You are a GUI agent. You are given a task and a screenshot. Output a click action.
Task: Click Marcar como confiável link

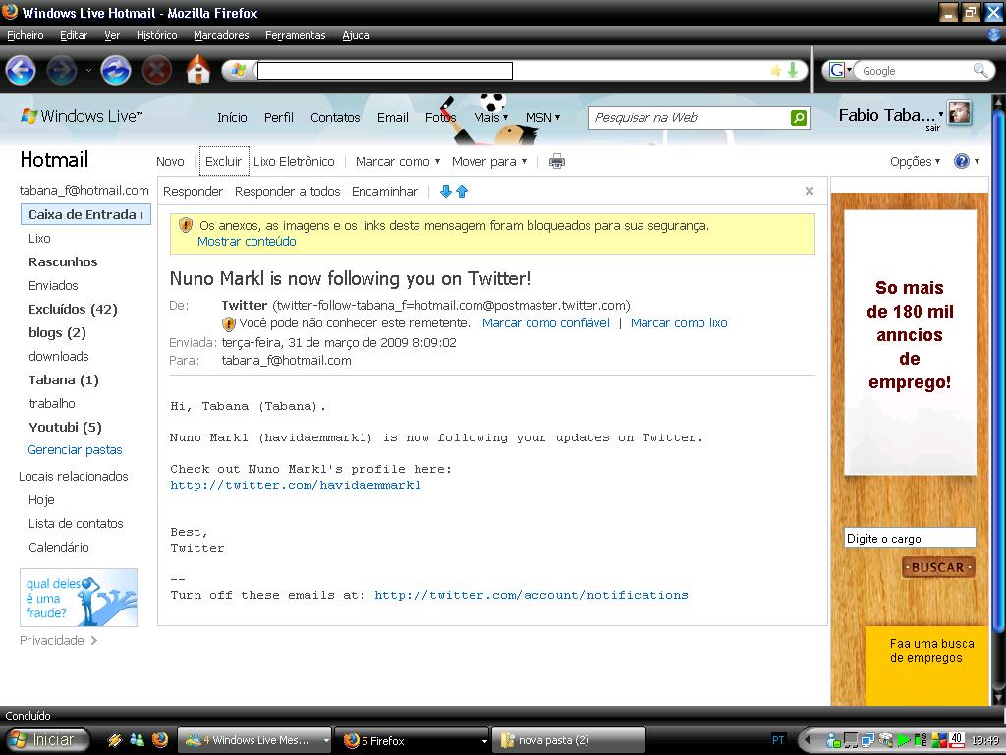coord(546,322)
